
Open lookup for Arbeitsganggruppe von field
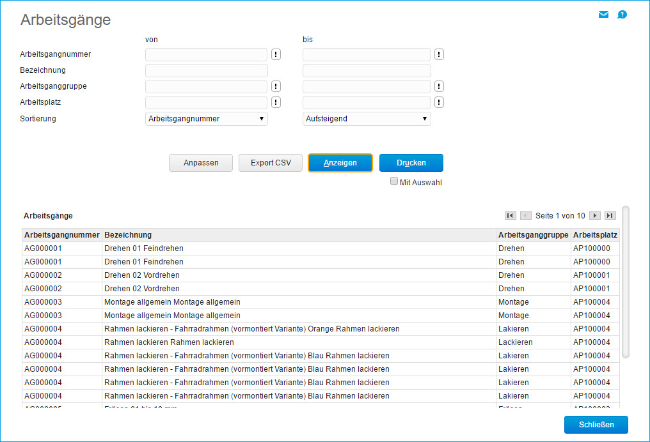pyautogui.click(x=276, y=86)
